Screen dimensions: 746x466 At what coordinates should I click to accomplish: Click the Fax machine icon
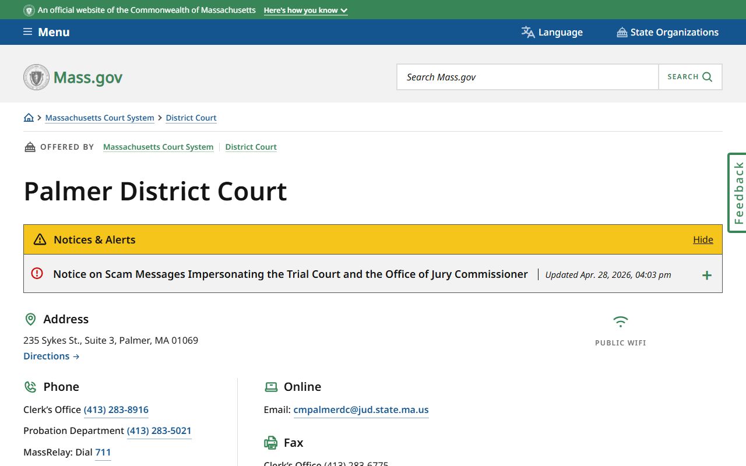pos(271,443)
